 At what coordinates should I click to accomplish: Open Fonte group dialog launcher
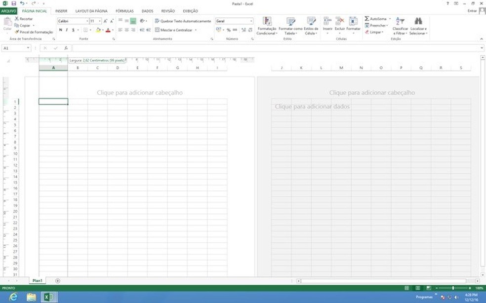point(114,39)
